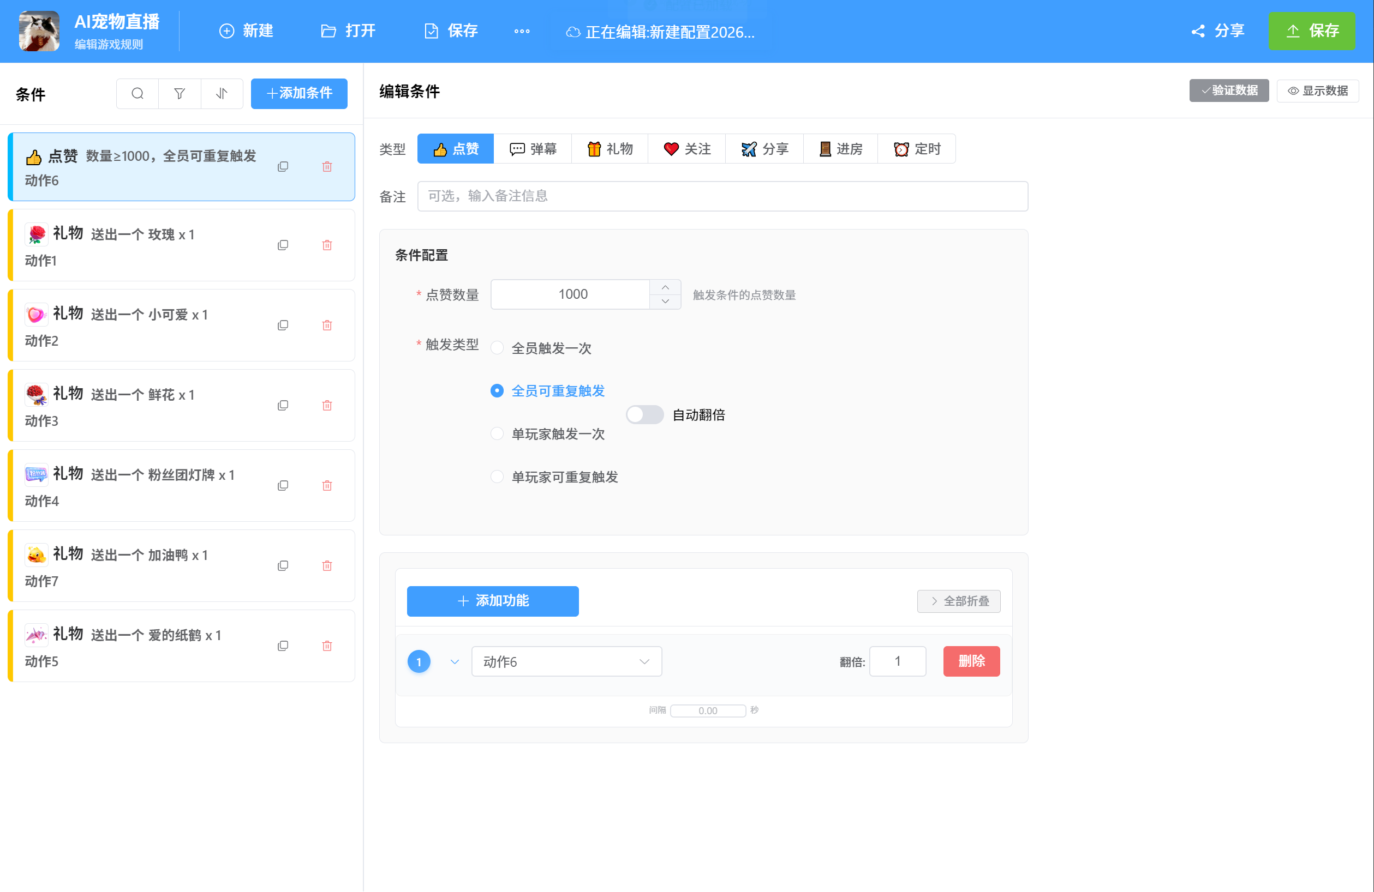1374x892 pixels.
Task: Switch condition type to 定时 tab
Action: 916,149
